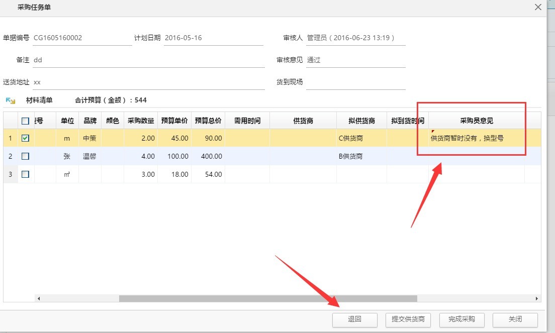This screenshot has height=333, width=555.
Task: Close the 采购任务单 dialog via the X
Action: (537, 7)
